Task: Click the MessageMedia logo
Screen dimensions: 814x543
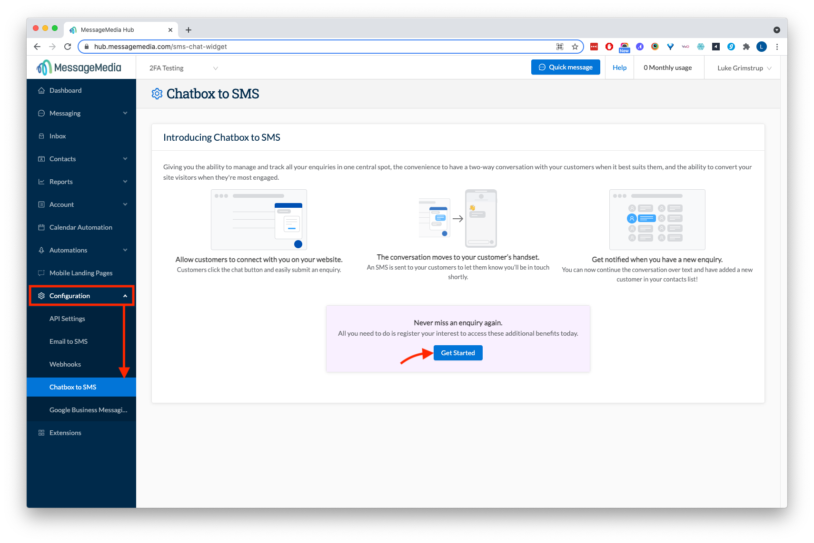Action: tap(79, 67)
